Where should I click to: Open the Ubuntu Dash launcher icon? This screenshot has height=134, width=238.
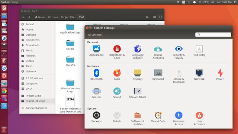coord(4,8)
